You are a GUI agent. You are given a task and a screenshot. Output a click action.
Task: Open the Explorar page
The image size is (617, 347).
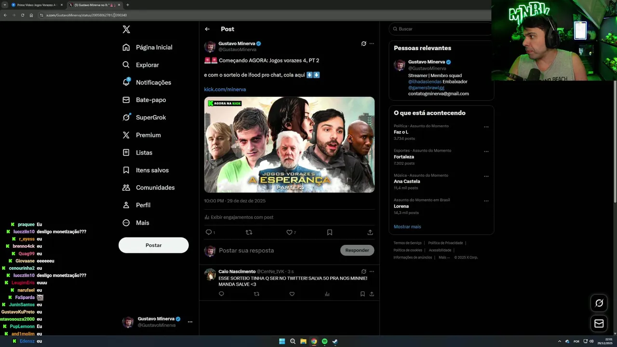[x=141, y=65]
